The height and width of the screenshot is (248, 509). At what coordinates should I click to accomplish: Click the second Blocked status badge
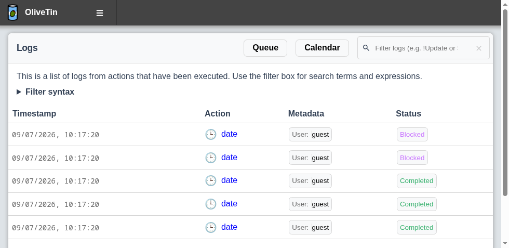(x=412, y=158)
